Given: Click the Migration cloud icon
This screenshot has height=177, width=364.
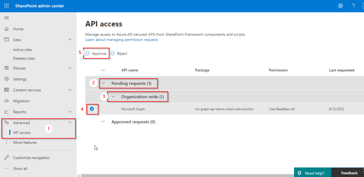Looking at the screenshot, I should (6, 101).
